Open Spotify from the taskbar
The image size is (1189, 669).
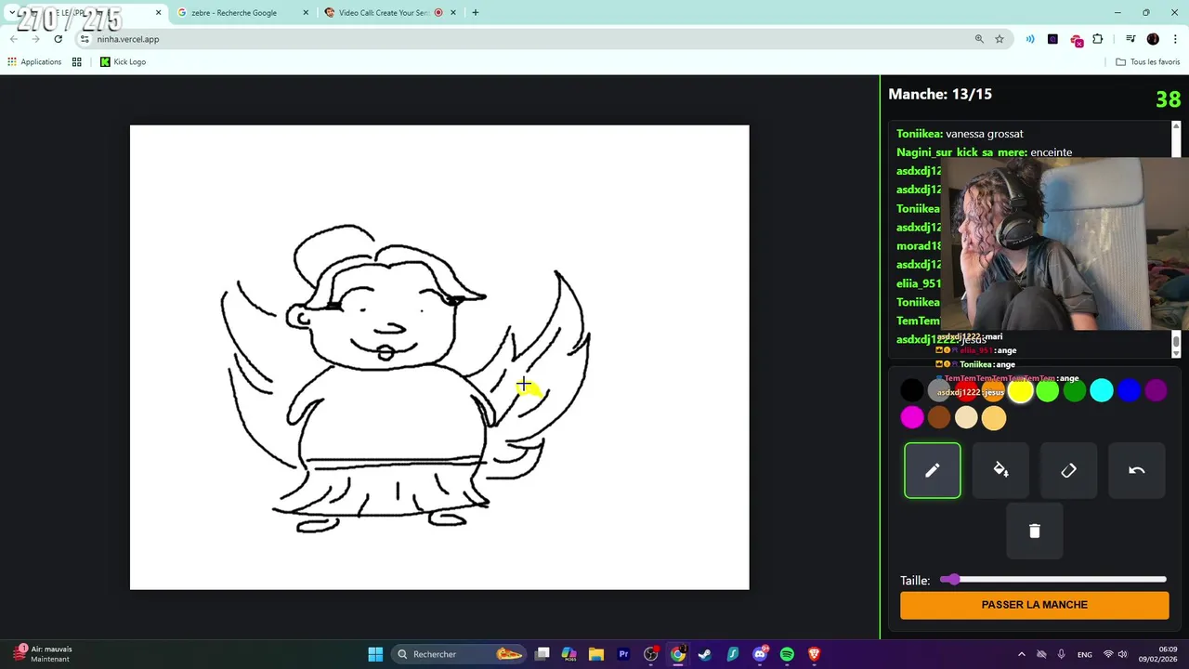787,654
